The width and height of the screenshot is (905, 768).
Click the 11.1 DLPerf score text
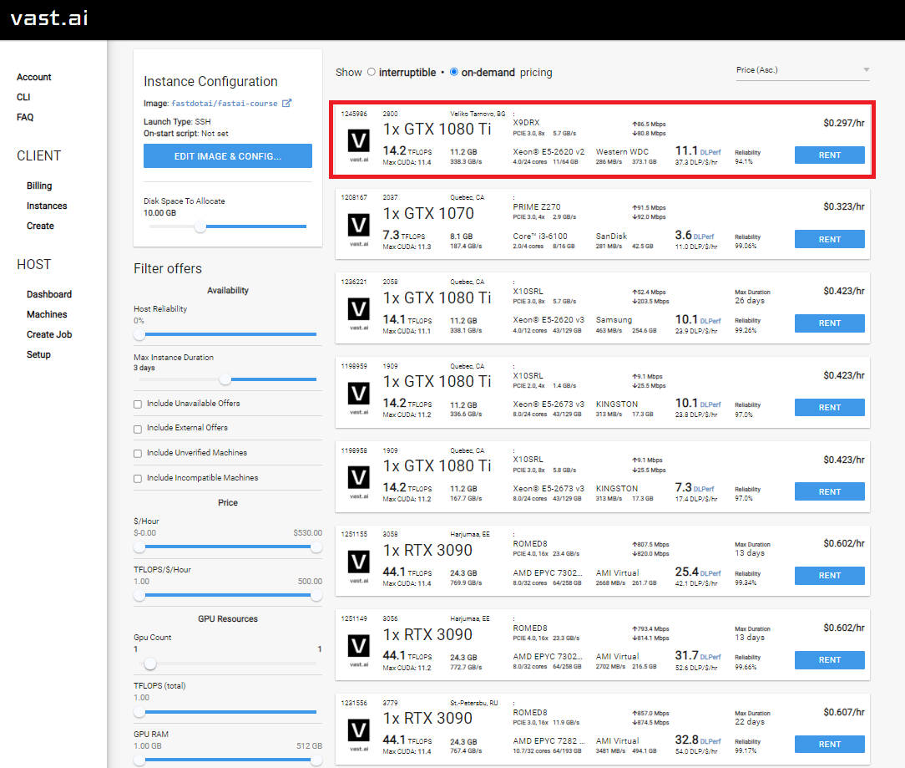(698, 150)
